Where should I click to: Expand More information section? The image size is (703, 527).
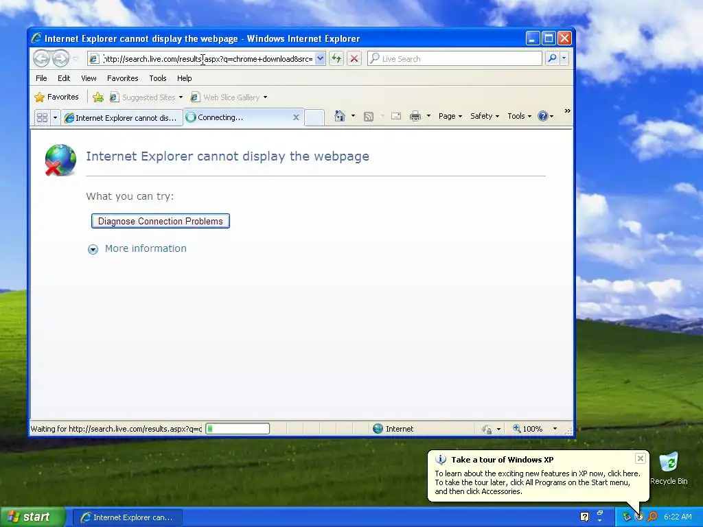coord(137,248)
